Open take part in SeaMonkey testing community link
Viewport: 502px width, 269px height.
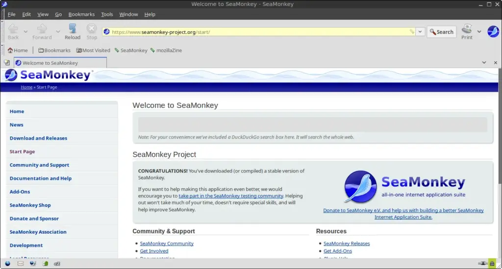pos(231,196)
